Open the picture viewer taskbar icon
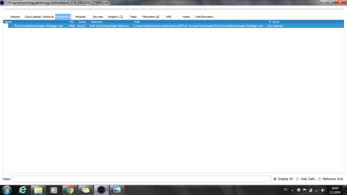The width and height of the screenshot is (347, 195). [117, 190]
